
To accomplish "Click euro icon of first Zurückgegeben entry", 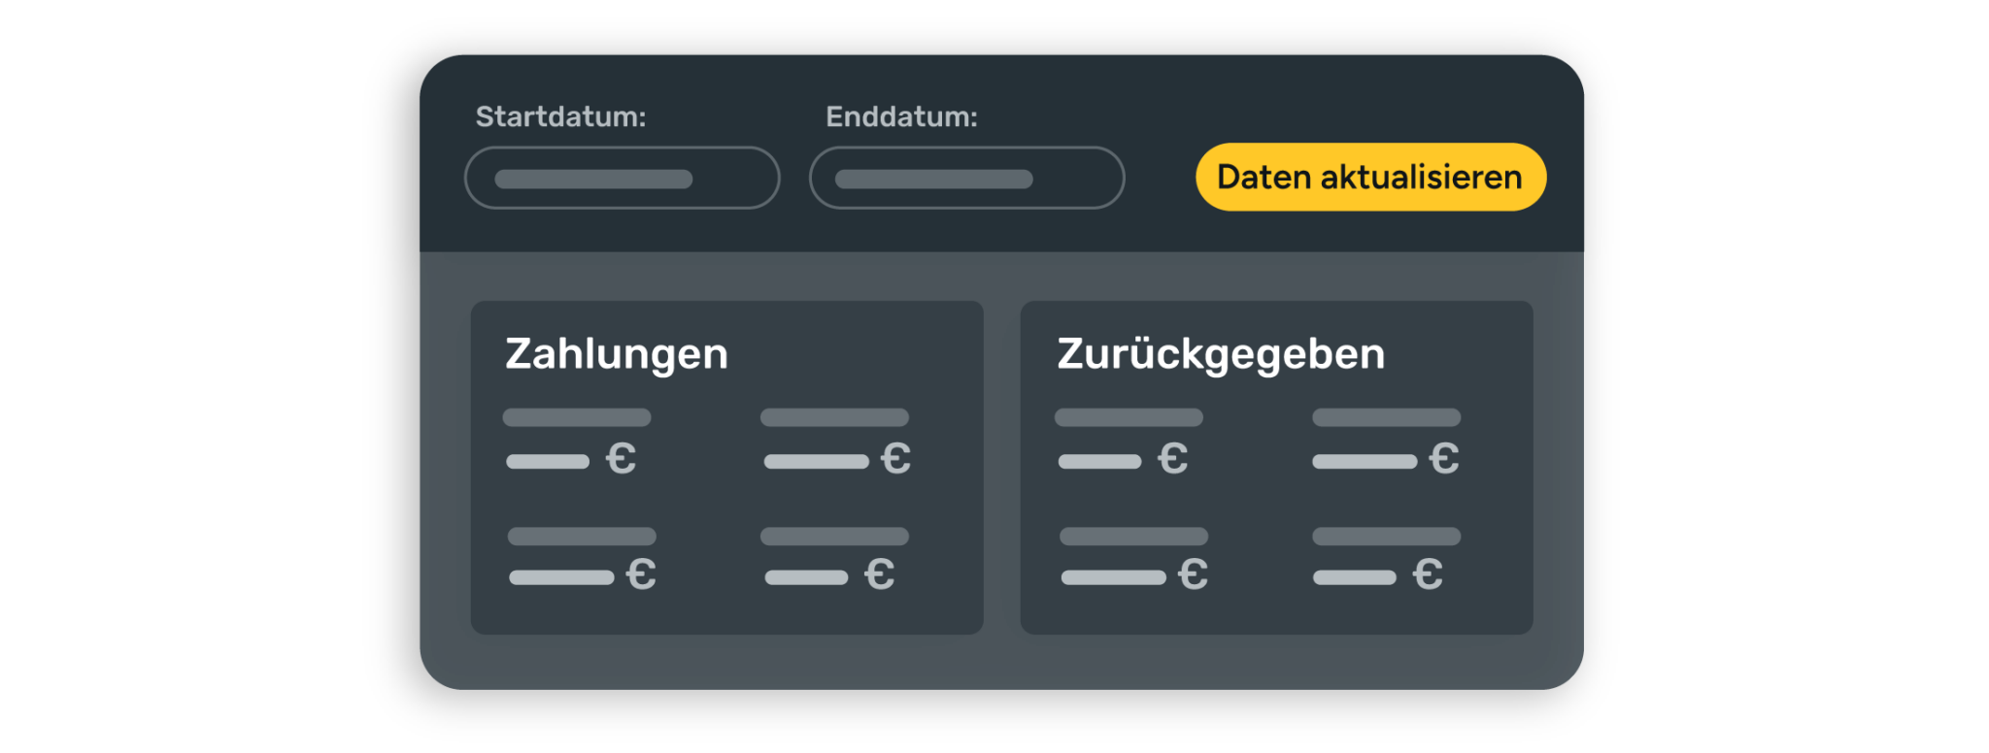I will point(1173,459).
